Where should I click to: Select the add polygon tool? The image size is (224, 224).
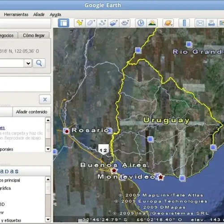(91, 23)
